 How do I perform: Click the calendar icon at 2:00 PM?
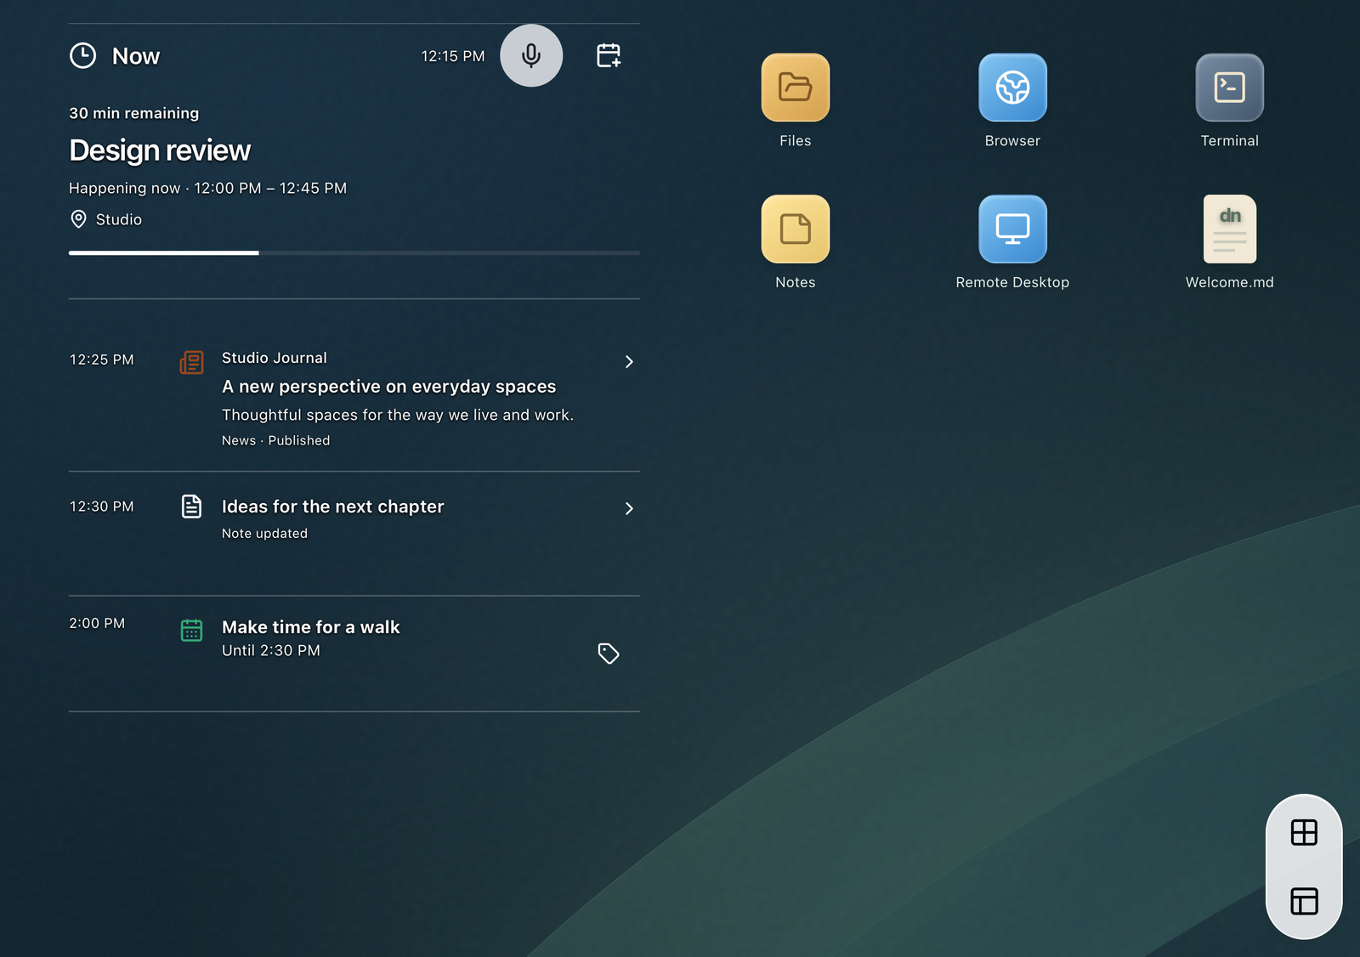[192, 630]
